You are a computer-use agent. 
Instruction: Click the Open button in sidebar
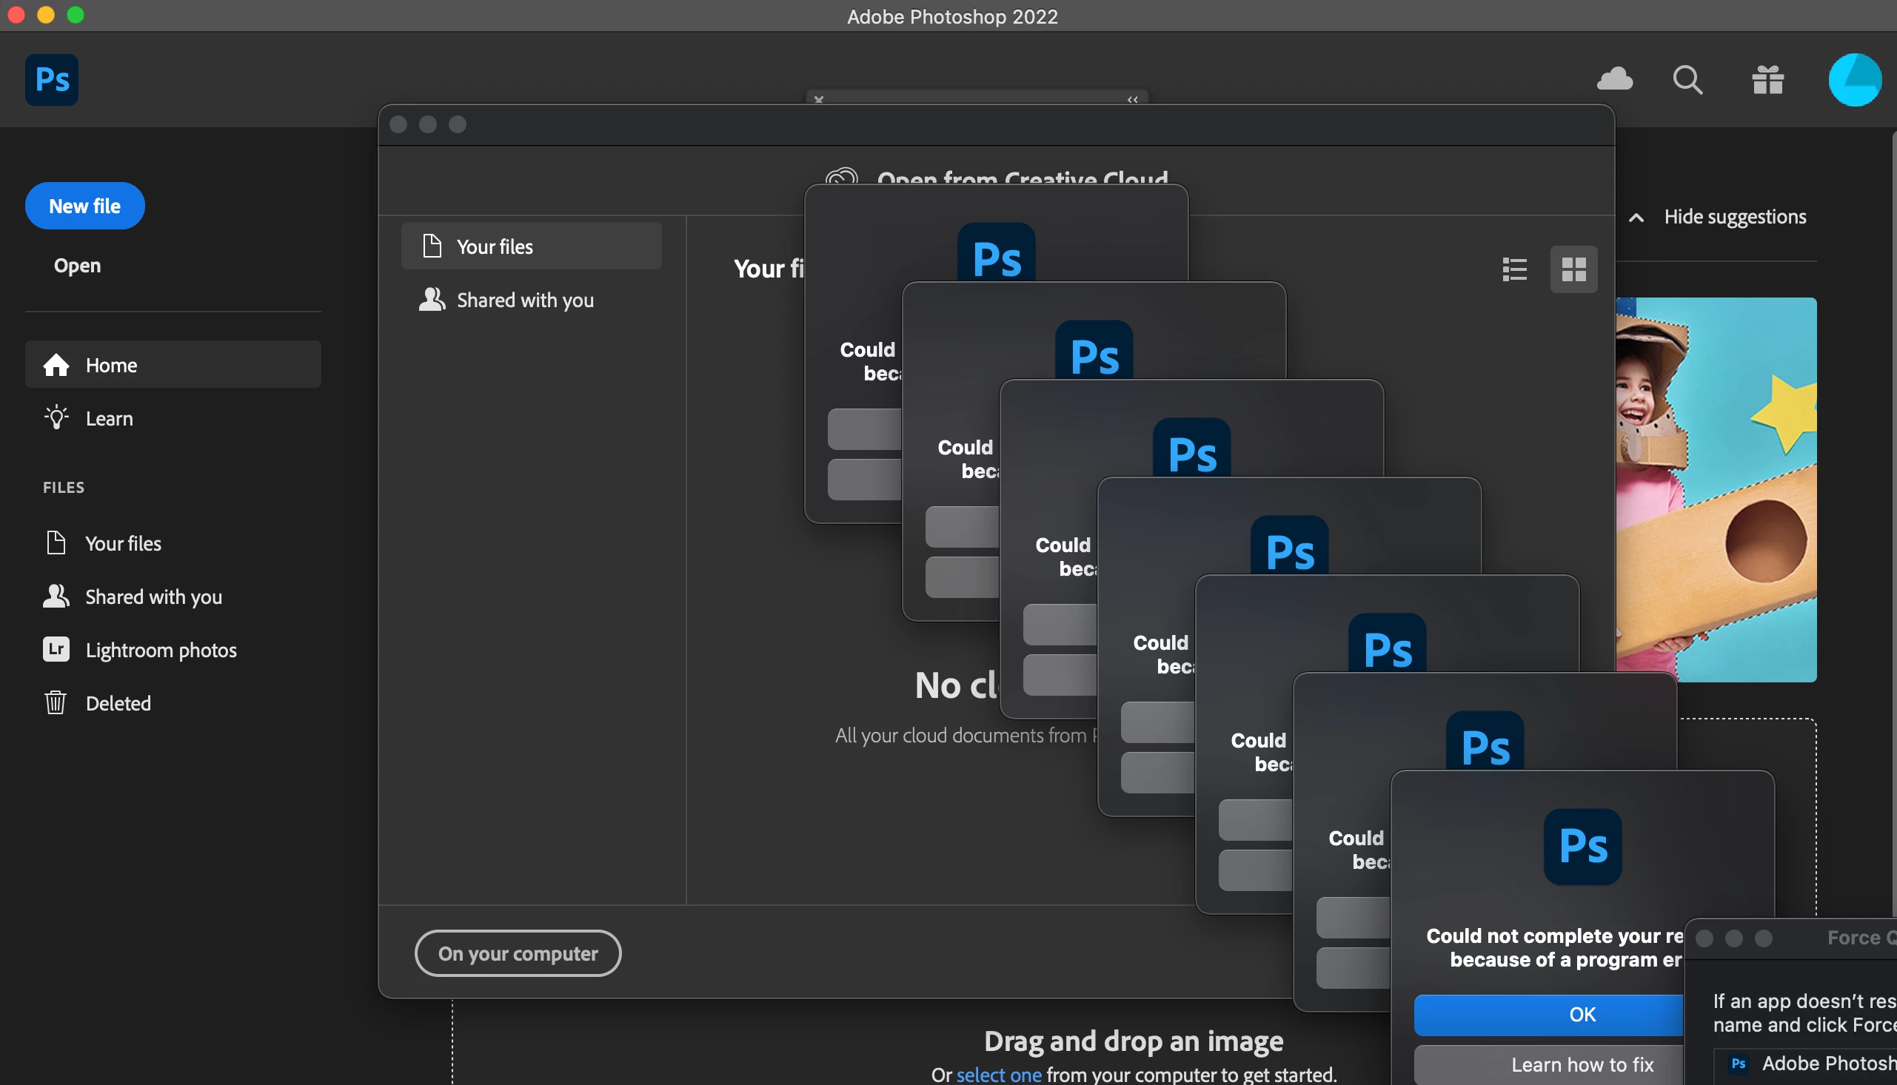(x=78, y=265)
